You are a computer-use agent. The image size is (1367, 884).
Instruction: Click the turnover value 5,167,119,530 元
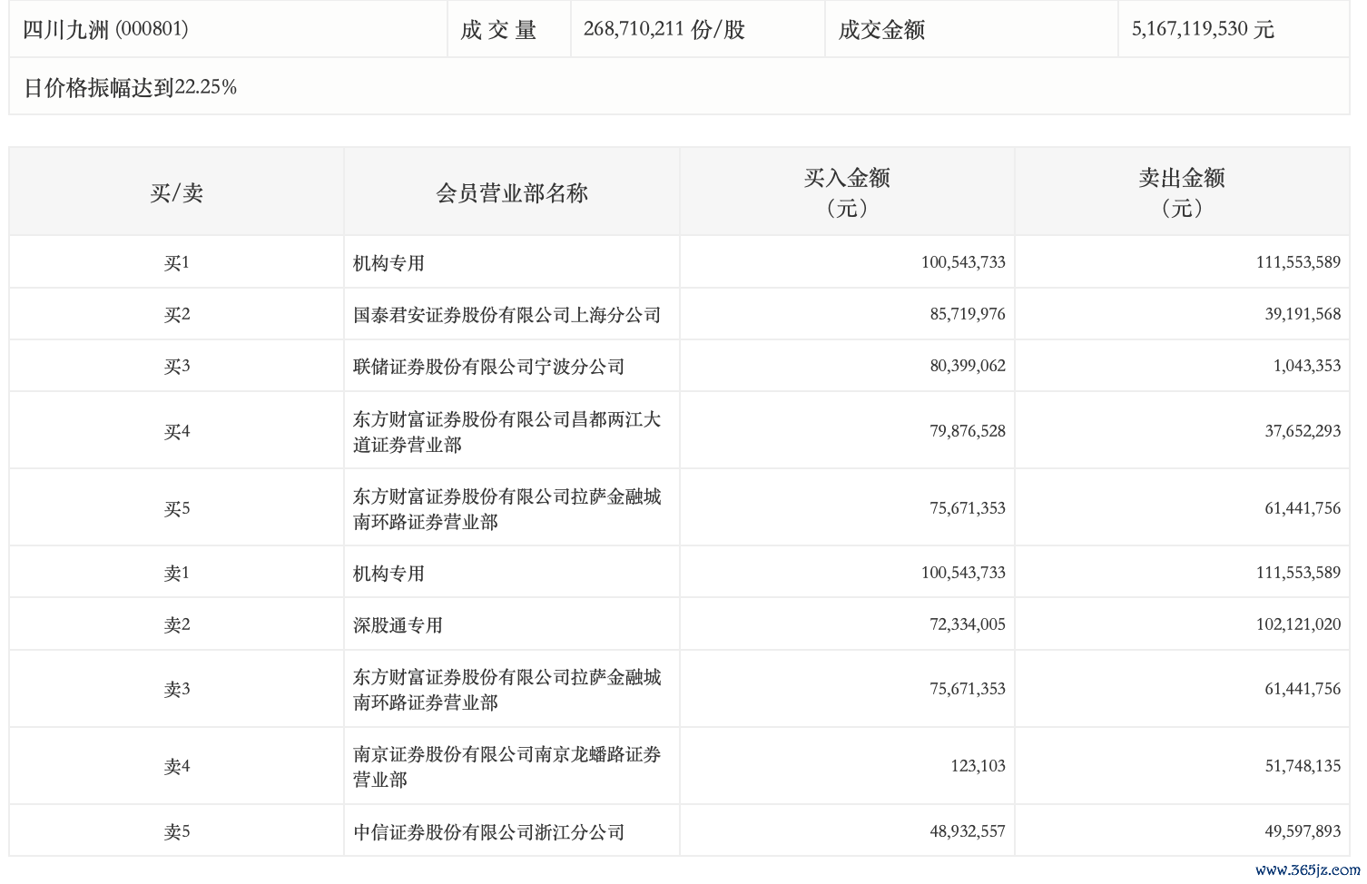point(1203,30)
